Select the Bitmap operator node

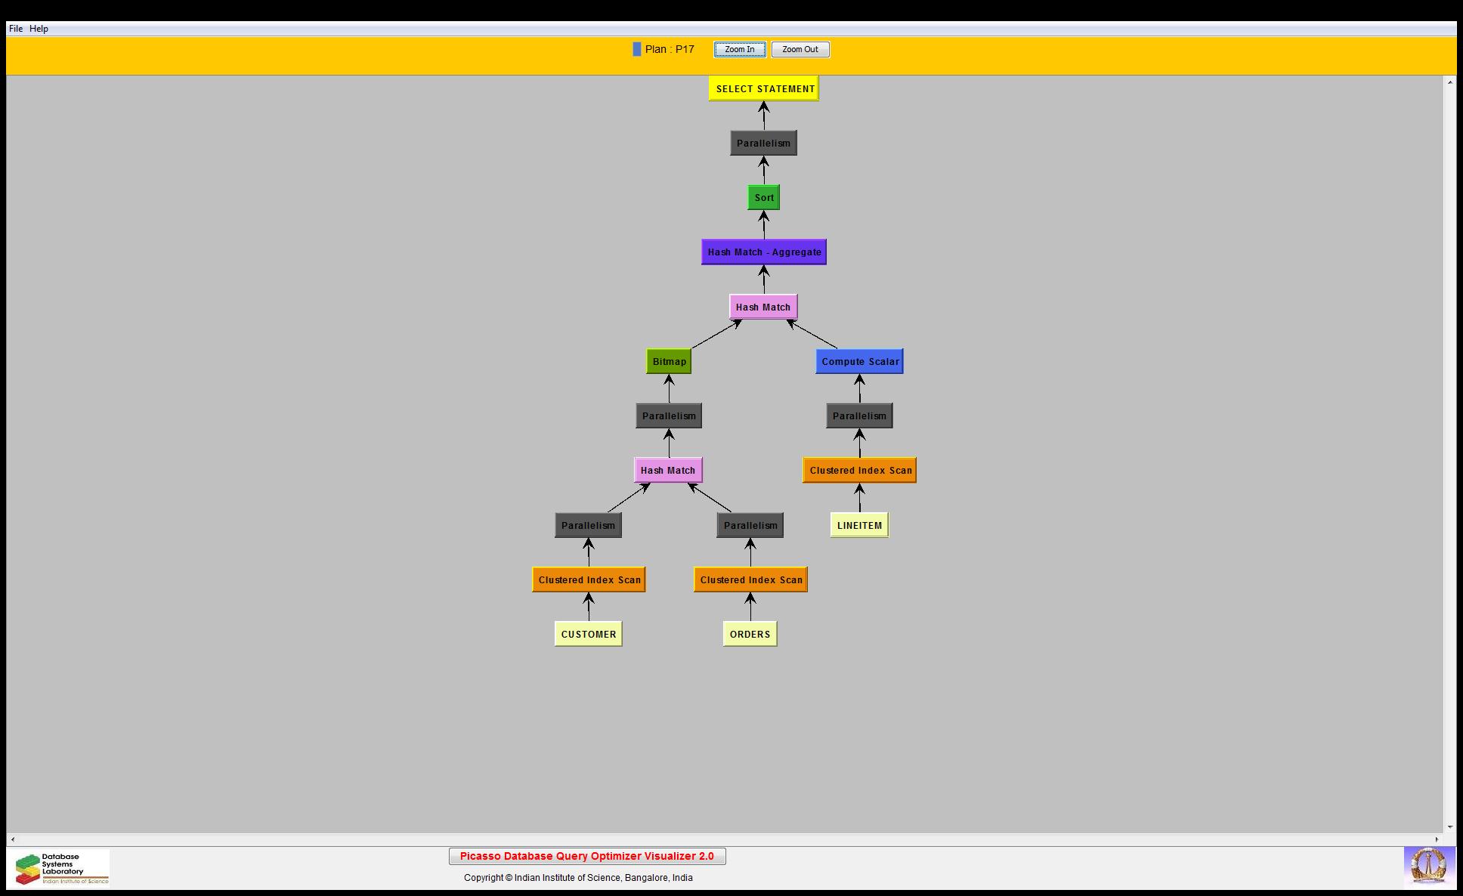(x=669, y=361)
